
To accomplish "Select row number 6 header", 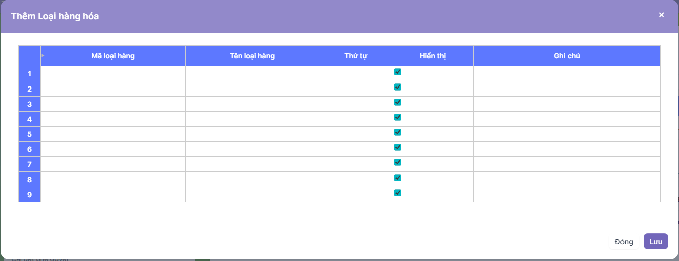I will pos(30,149).
